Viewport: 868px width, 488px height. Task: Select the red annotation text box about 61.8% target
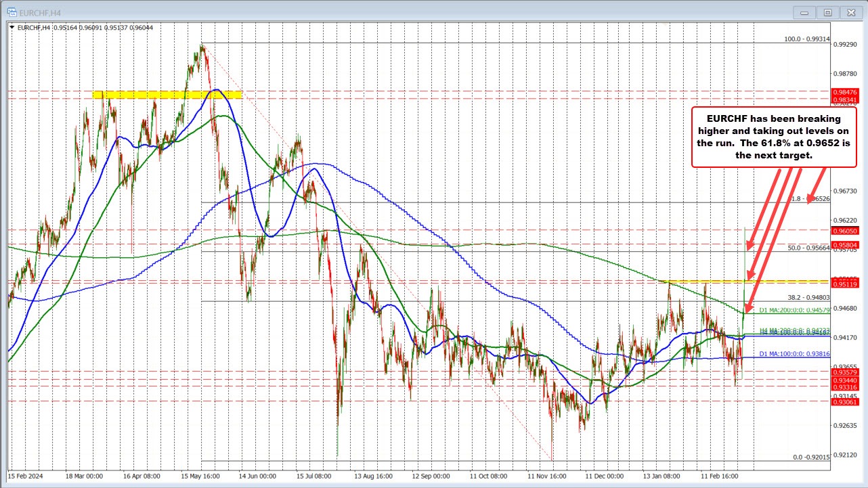pyautogui.click(x=774, y=137)
